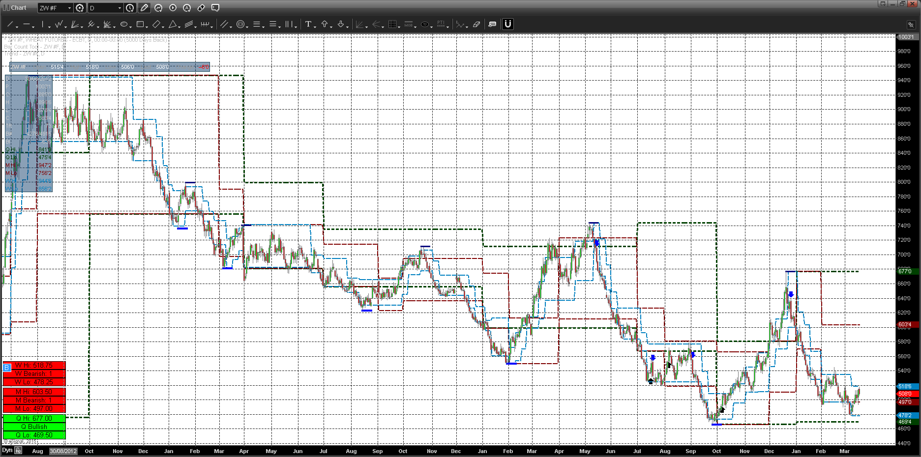The image size is (921, 457).
Task: Click the green Q Bullish label
Action: [34, 427]
